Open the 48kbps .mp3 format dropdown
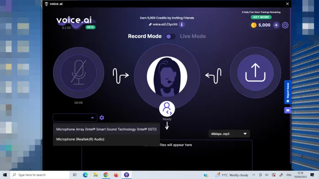This screenshot has width=319, height=179. 229,134
